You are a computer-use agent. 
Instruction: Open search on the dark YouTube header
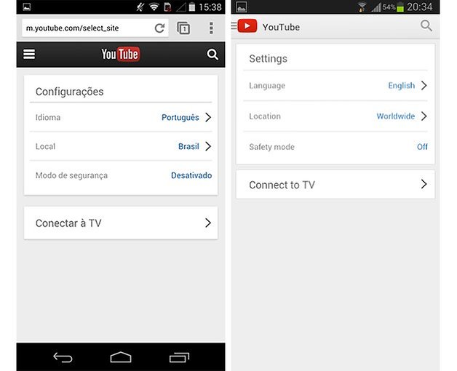click(x=212, y=55)
